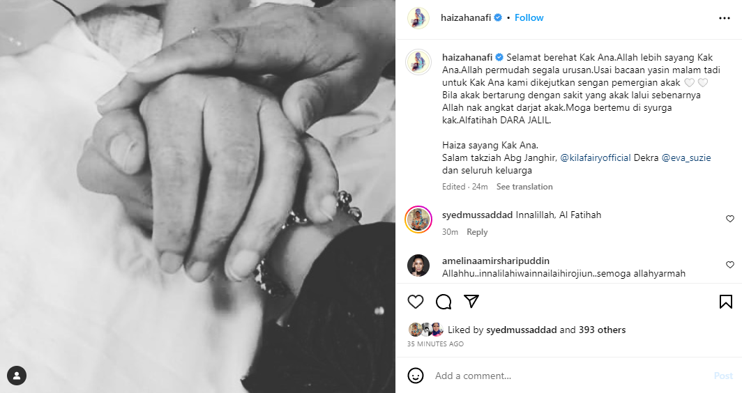Reply to syedmussaddad's comment
742x393 pixels.
pos(477,232)
